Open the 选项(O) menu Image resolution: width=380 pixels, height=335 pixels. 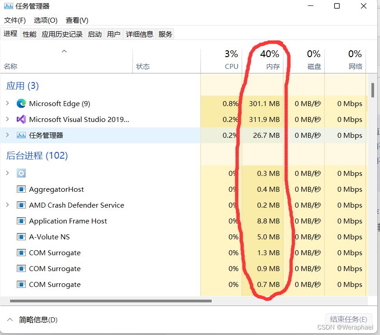pos(45,20)
